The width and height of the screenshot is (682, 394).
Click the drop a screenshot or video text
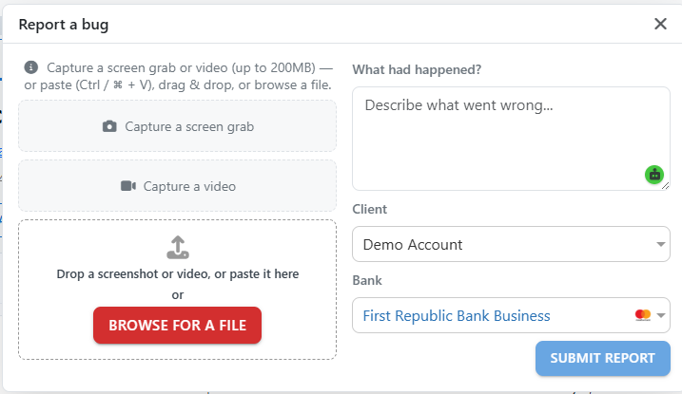[x=178, y=274]
